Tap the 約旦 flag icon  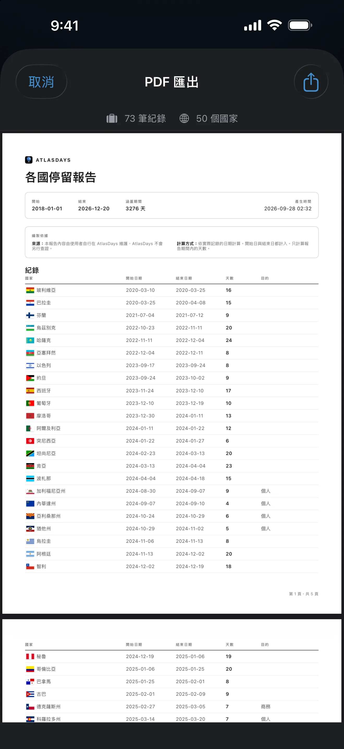click(x=30, y=378)
